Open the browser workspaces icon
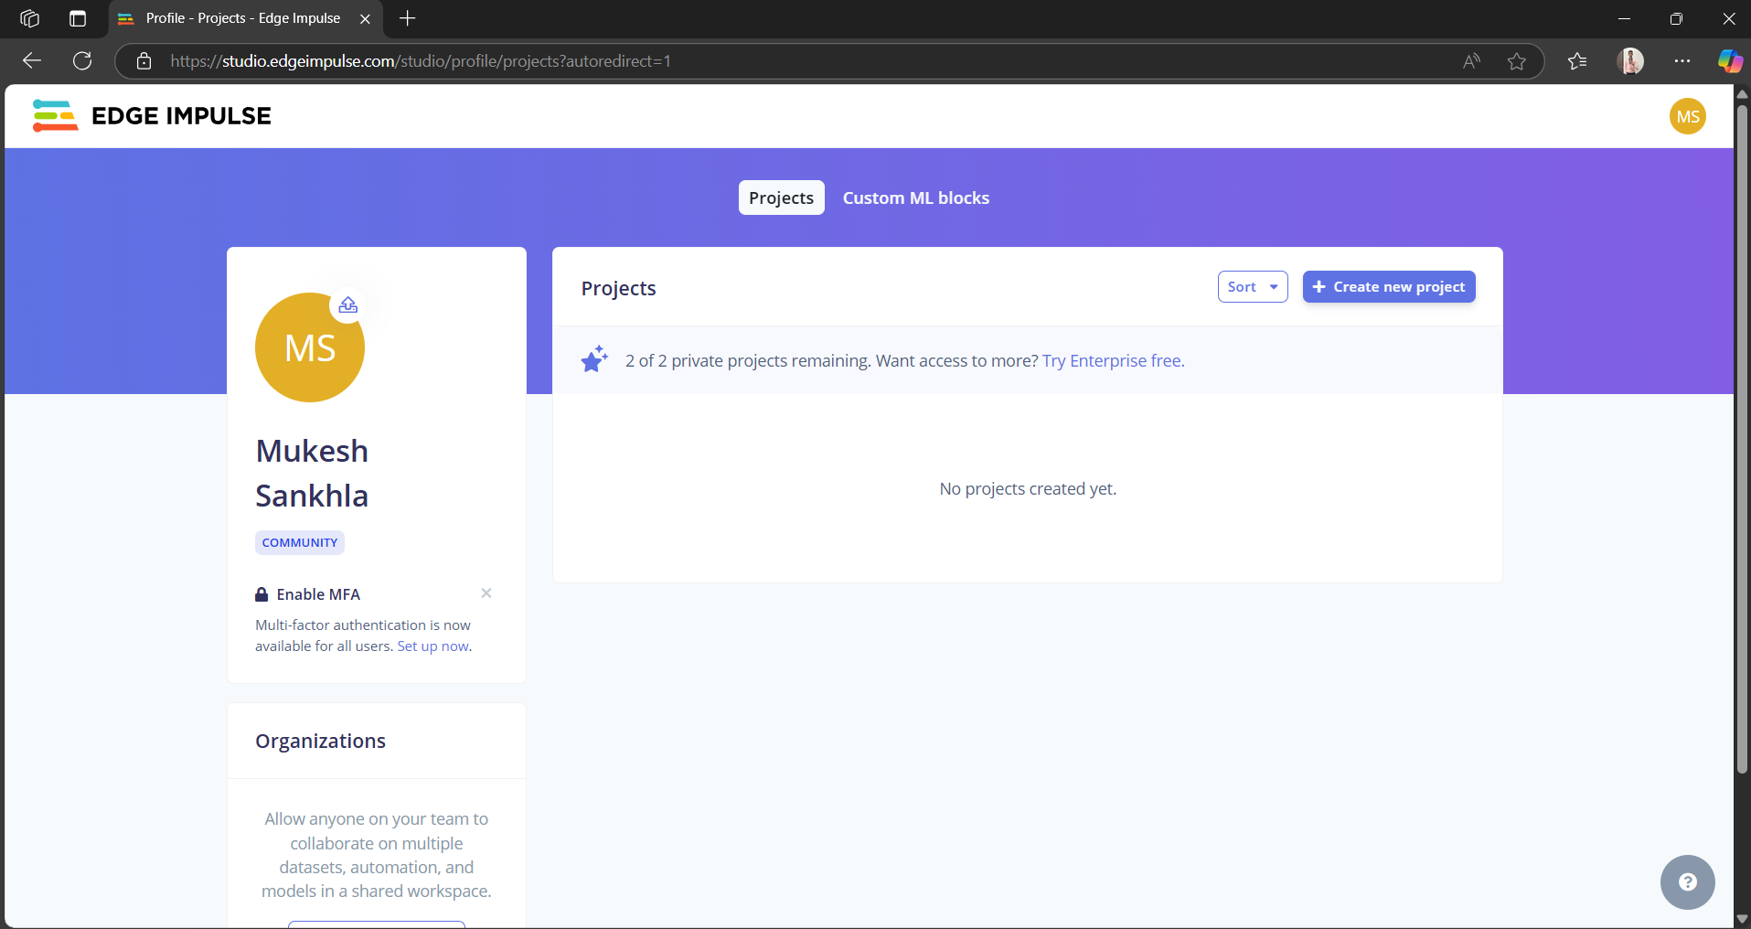 pyautogui.click(x=29, y=18)
